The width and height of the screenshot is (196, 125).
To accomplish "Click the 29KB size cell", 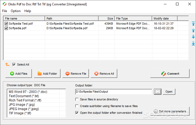I will click(x=109, y=28).
